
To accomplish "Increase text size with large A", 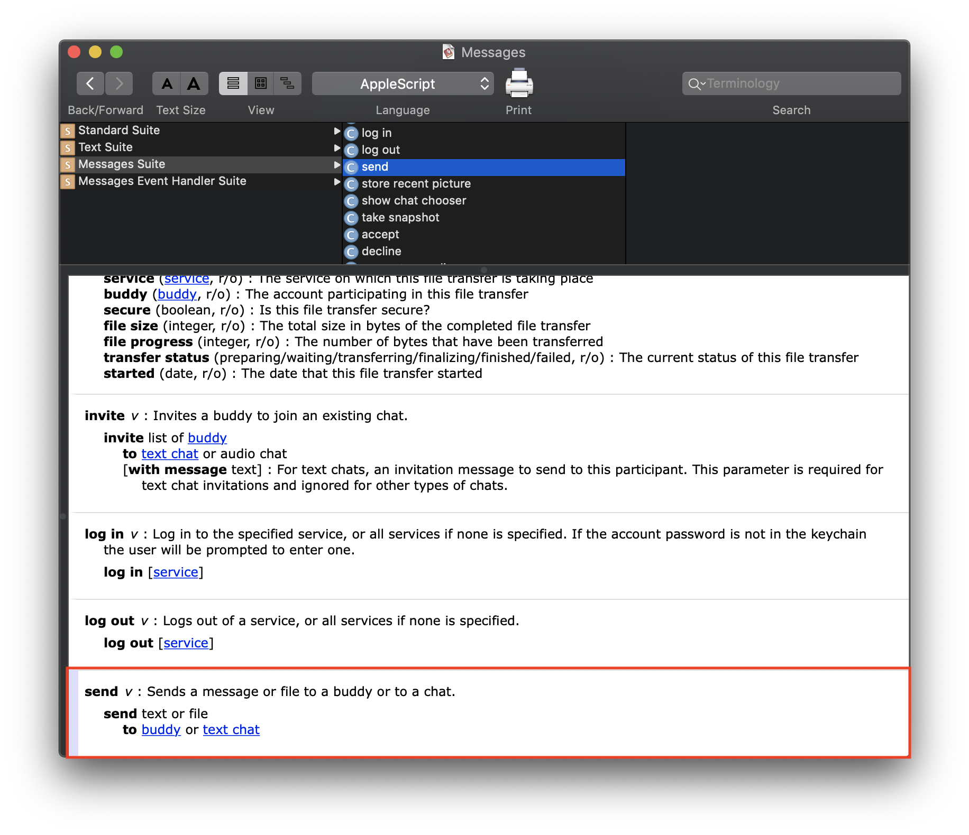I will click(x=194, y=83).
